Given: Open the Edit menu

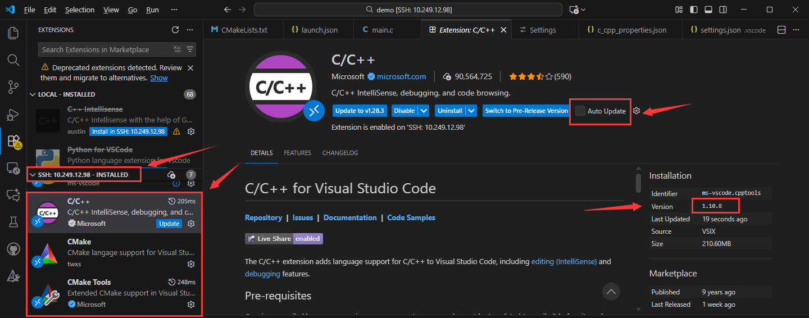Looking at the screenshot, I should click(x=50, y=10).
